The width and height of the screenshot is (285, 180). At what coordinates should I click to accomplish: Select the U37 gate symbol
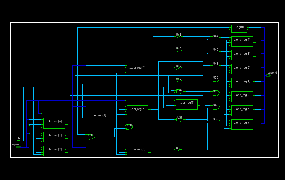[179, 120]
